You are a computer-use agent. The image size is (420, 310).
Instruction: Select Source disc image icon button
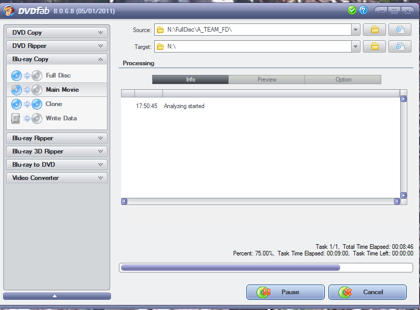[400, 30]
